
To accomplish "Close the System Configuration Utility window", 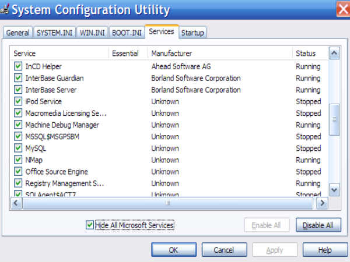I will pyautogui.click(x=343, y=9).
